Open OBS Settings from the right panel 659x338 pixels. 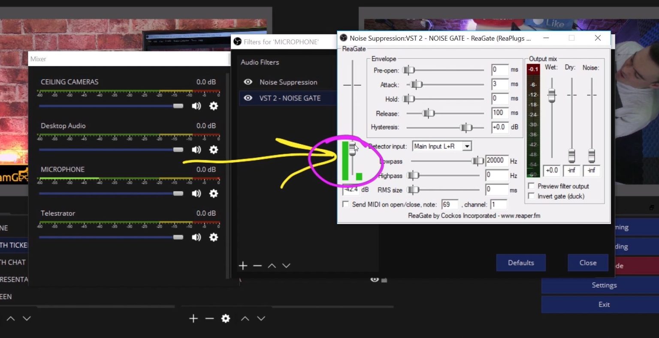[x=604, y=285]
